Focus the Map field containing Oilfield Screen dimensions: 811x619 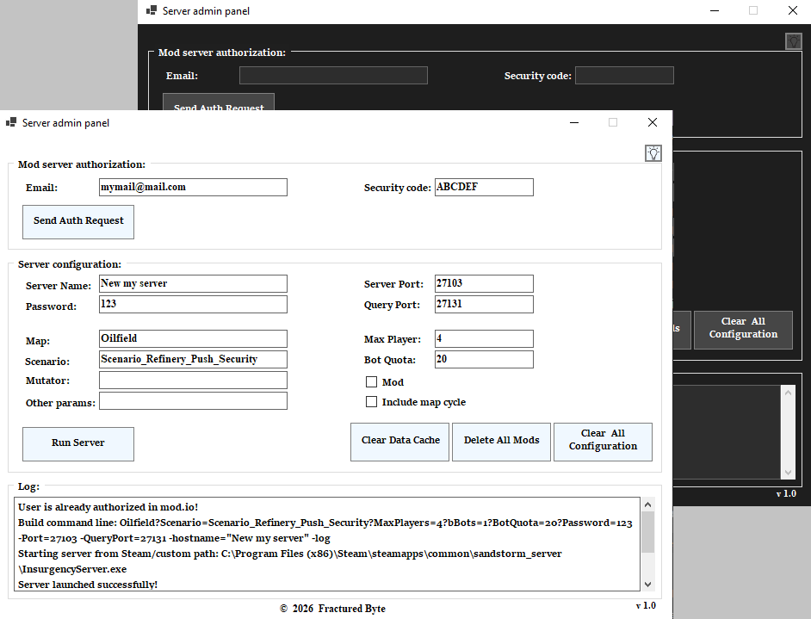pyautogui.click(x=193, y=338)
